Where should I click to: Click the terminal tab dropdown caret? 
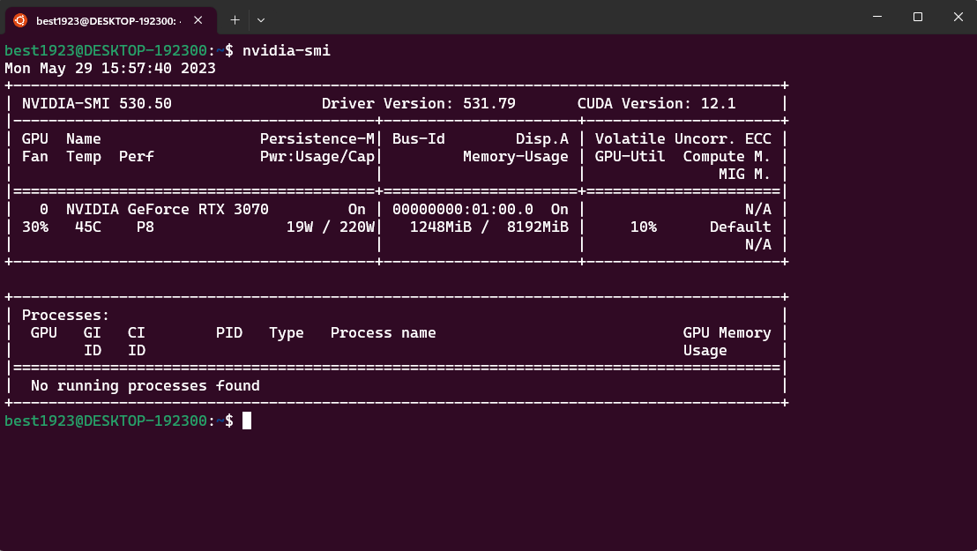pyautogui.click(x=262, y=19)
